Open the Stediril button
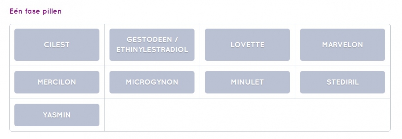The height and width of the screenshot is (139, 402). click(342, 82)
